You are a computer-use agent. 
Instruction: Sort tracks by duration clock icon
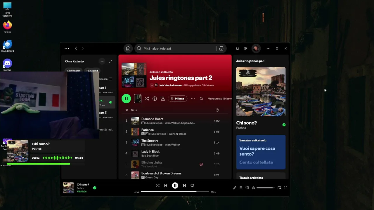pyautogui.click(x=217, y=110)
